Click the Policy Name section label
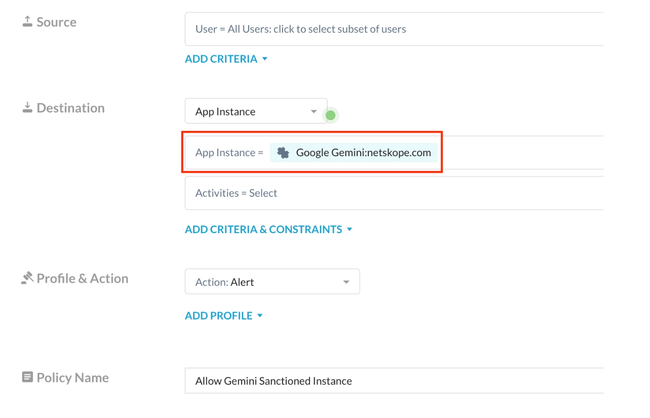Viewport: 650px width, 418px height. click(x=72, y=377)
